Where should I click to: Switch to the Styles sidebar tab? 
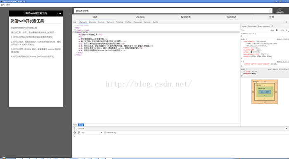pyautogui.click(x=244, y=26)
